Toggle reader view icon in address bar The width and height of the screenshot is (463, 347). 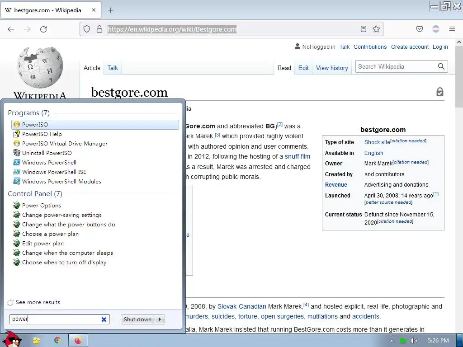pos(364,29)
